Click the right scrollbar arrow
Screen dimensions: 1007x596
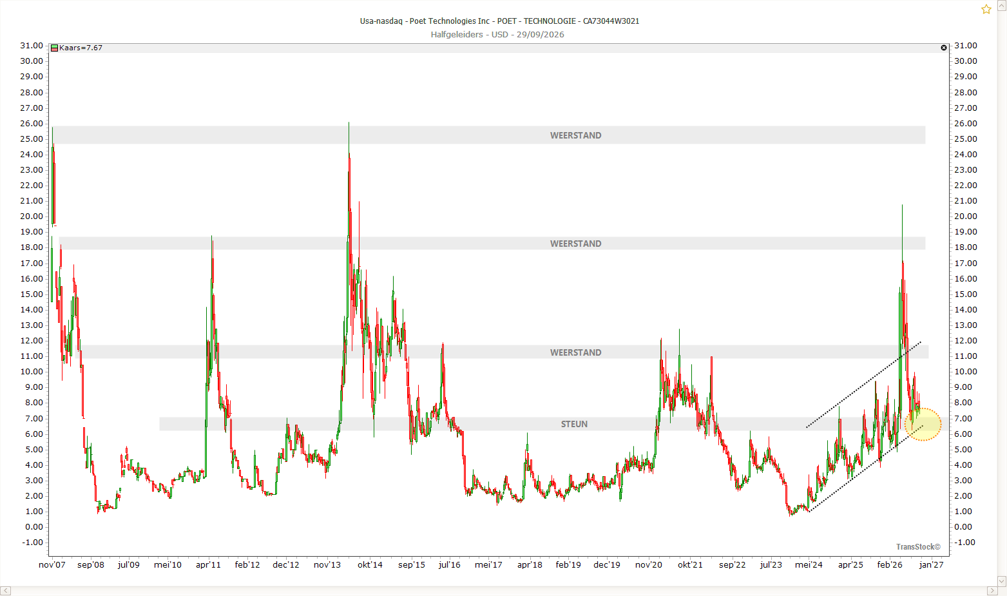tap(992, 591)
